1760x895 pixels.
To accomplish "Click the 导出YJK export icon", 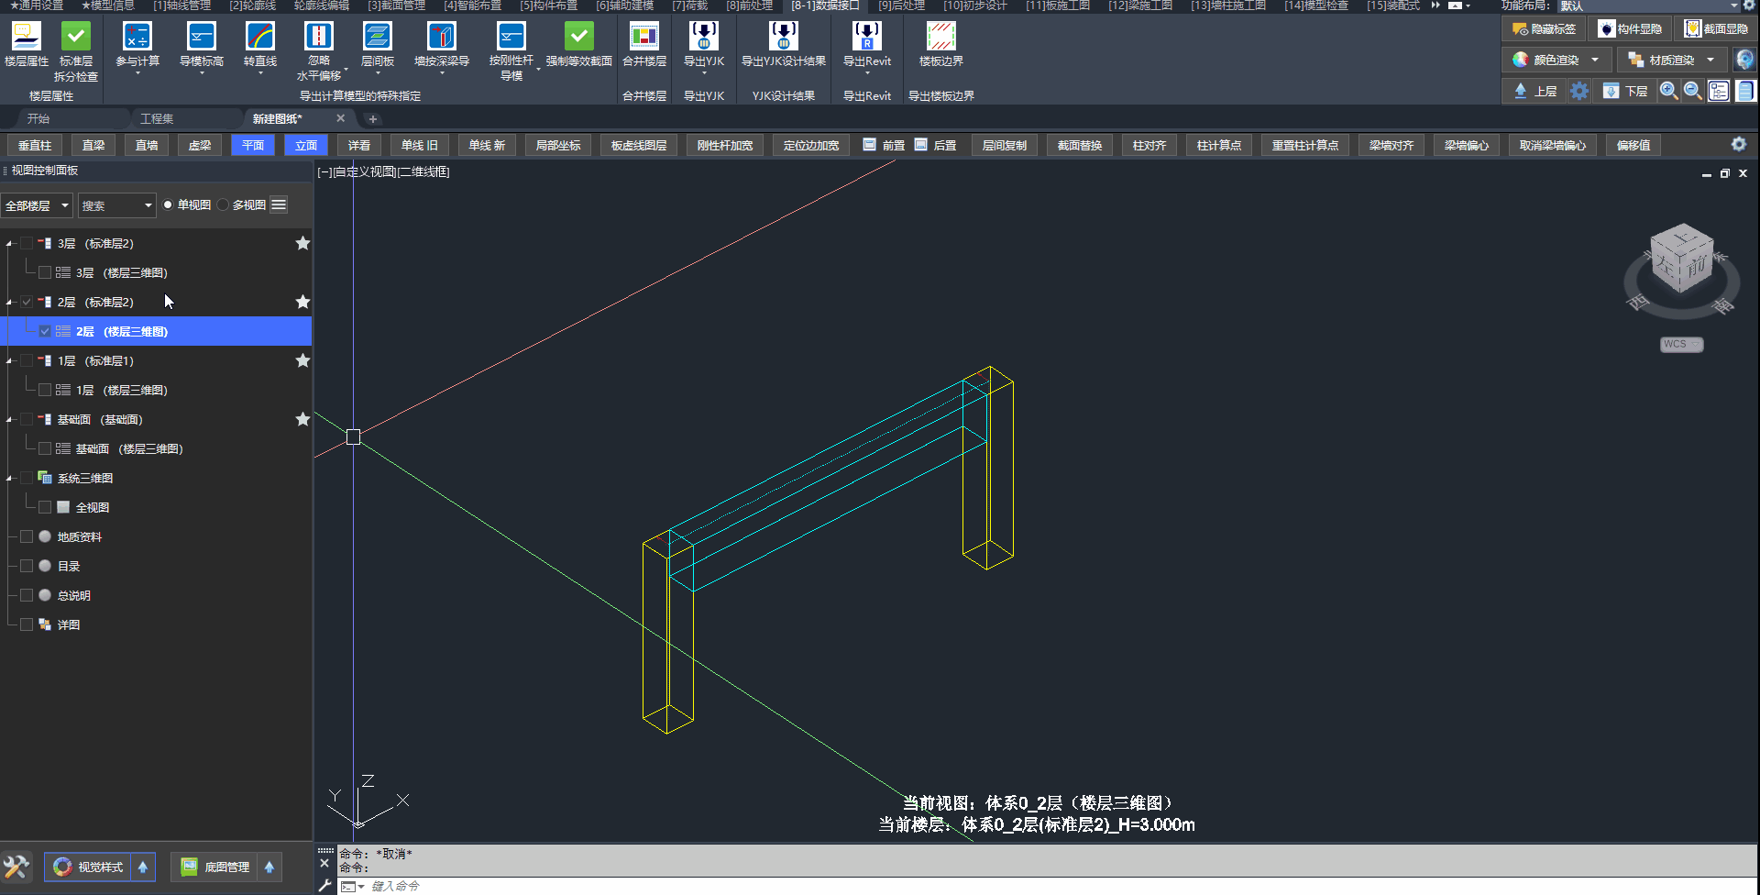I will [703, 38].
